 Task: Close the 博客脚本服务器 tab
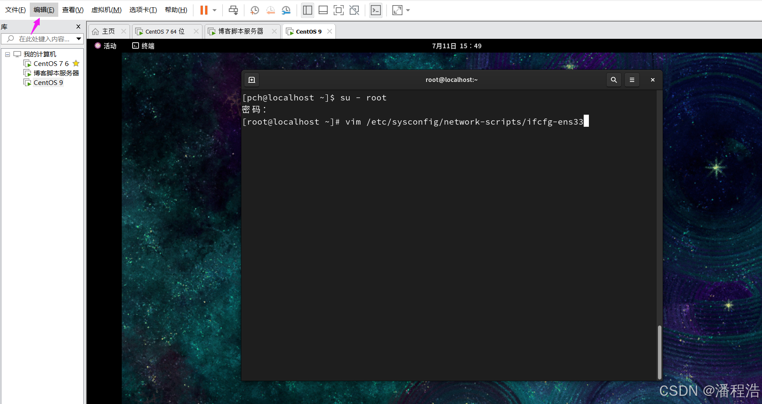pos(274,31)
